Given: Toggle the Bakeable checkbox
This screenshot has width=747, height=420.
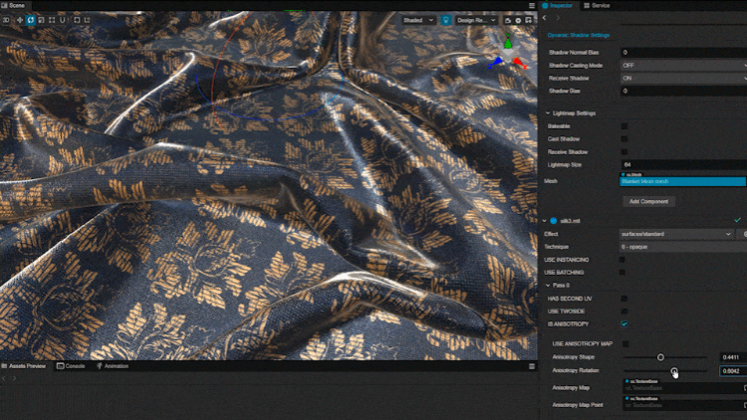Looking at the screenshot, I should (624, 126).
